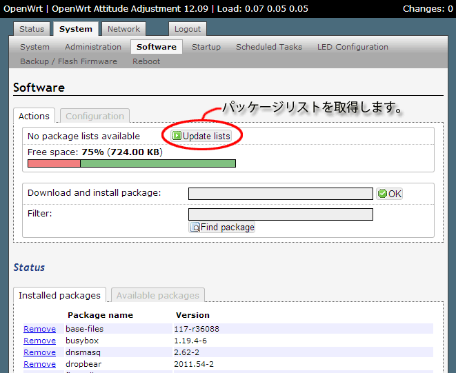Click the No package lists available text
Image resolution: width=456 pixels, height=373 pixels.
[x=83, y=136]
